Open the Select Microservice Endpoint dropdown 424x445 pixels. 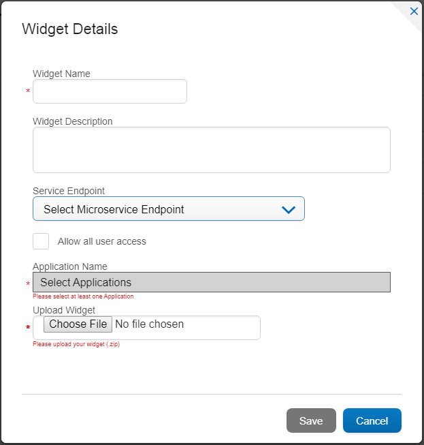pos(169,209)
